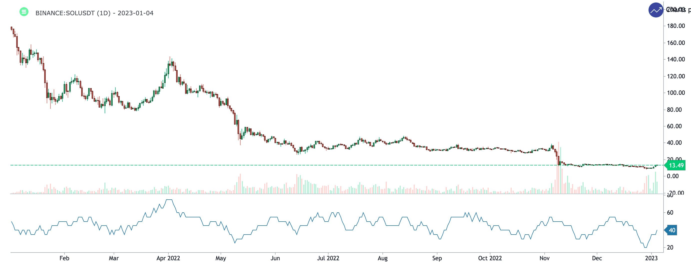Select the Apr 2022 time axis label
Screen dimensions: 691x269
[x=168, y=258]
